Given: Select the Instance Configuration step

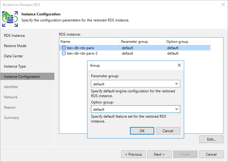Looking at the screenshot, I should pos(22,77).
